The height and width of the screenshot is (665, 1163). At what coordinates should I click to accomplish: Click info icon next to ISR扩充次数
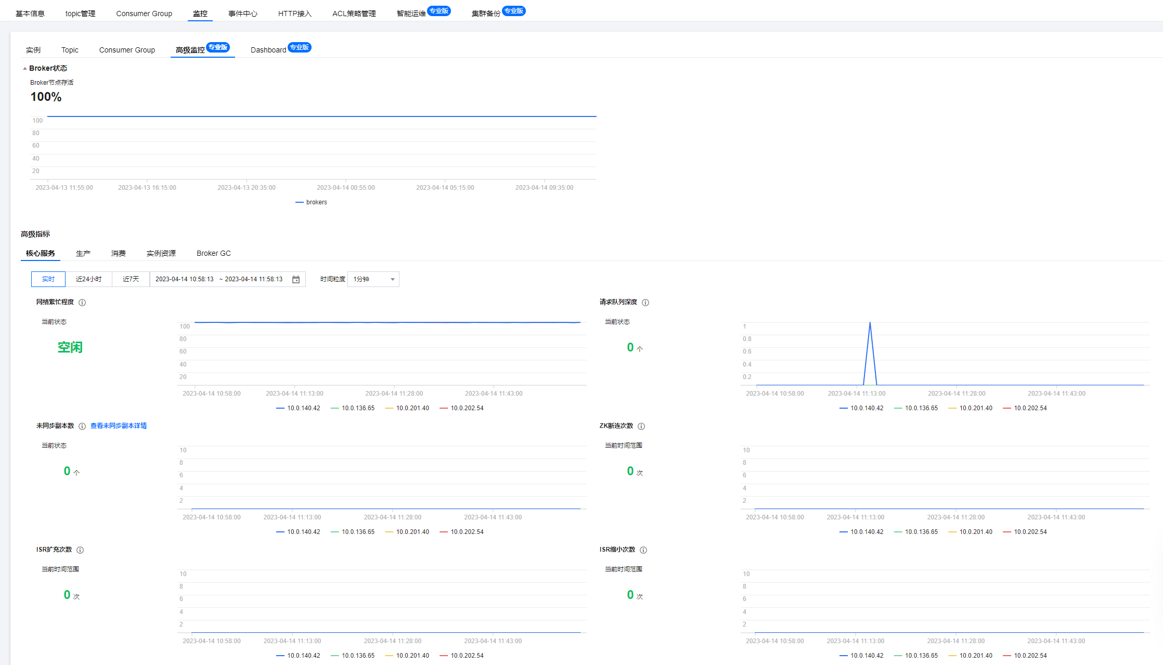[x=80, y=550]
